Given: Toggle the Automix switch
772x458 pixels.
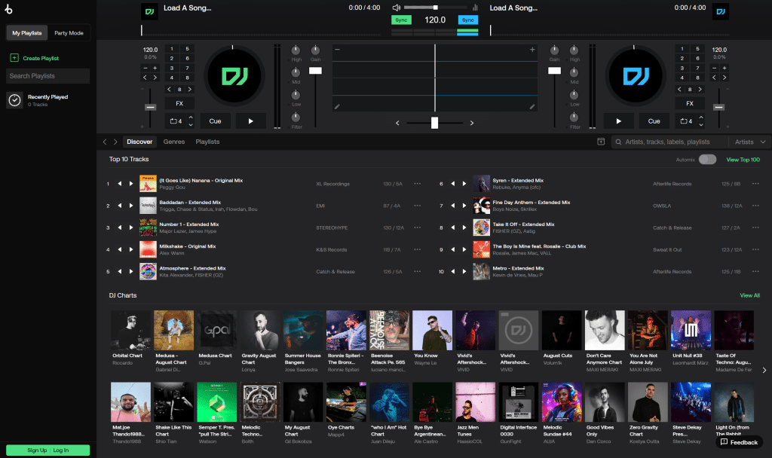Looking at the screenshot, I should coord(706,160).
